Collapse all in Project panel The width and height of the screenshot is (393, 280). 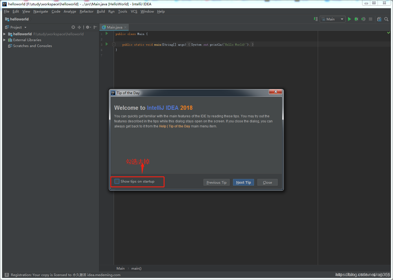coord(79,27)
